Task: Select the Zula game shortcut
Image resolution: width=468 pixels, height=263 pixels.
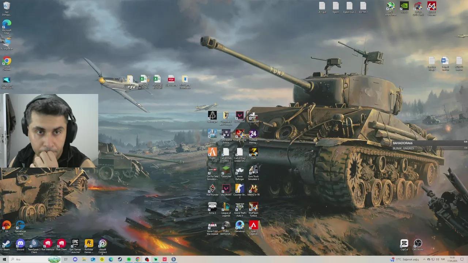Action: click(x=253, y=154)
